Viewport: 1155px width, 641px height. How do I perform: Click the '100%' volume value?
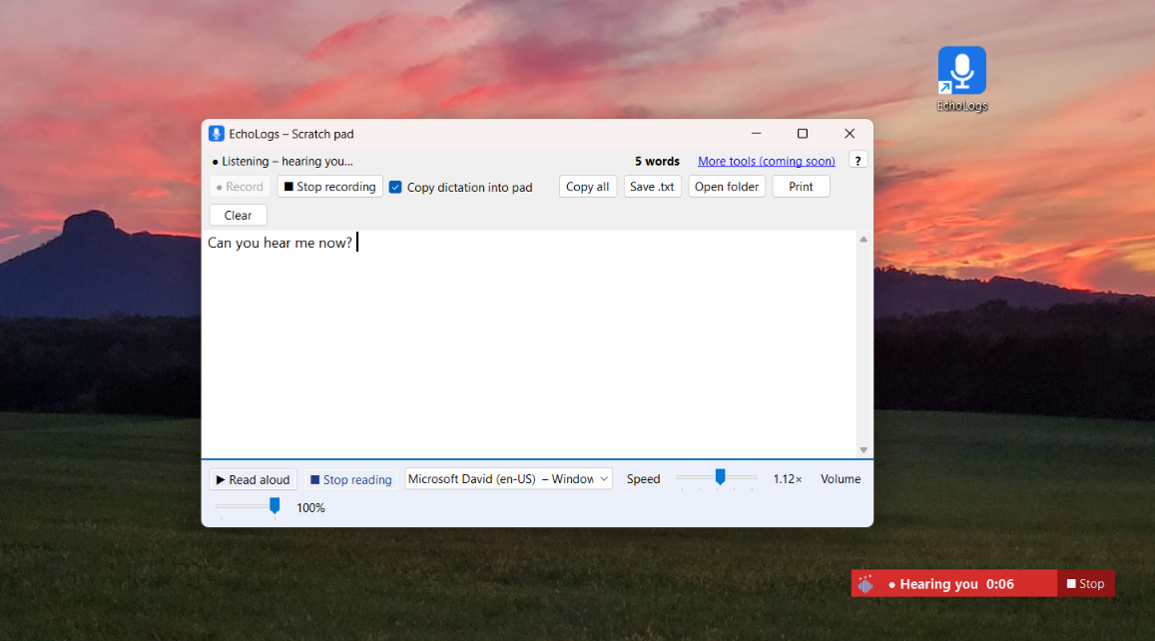(310, 507)
